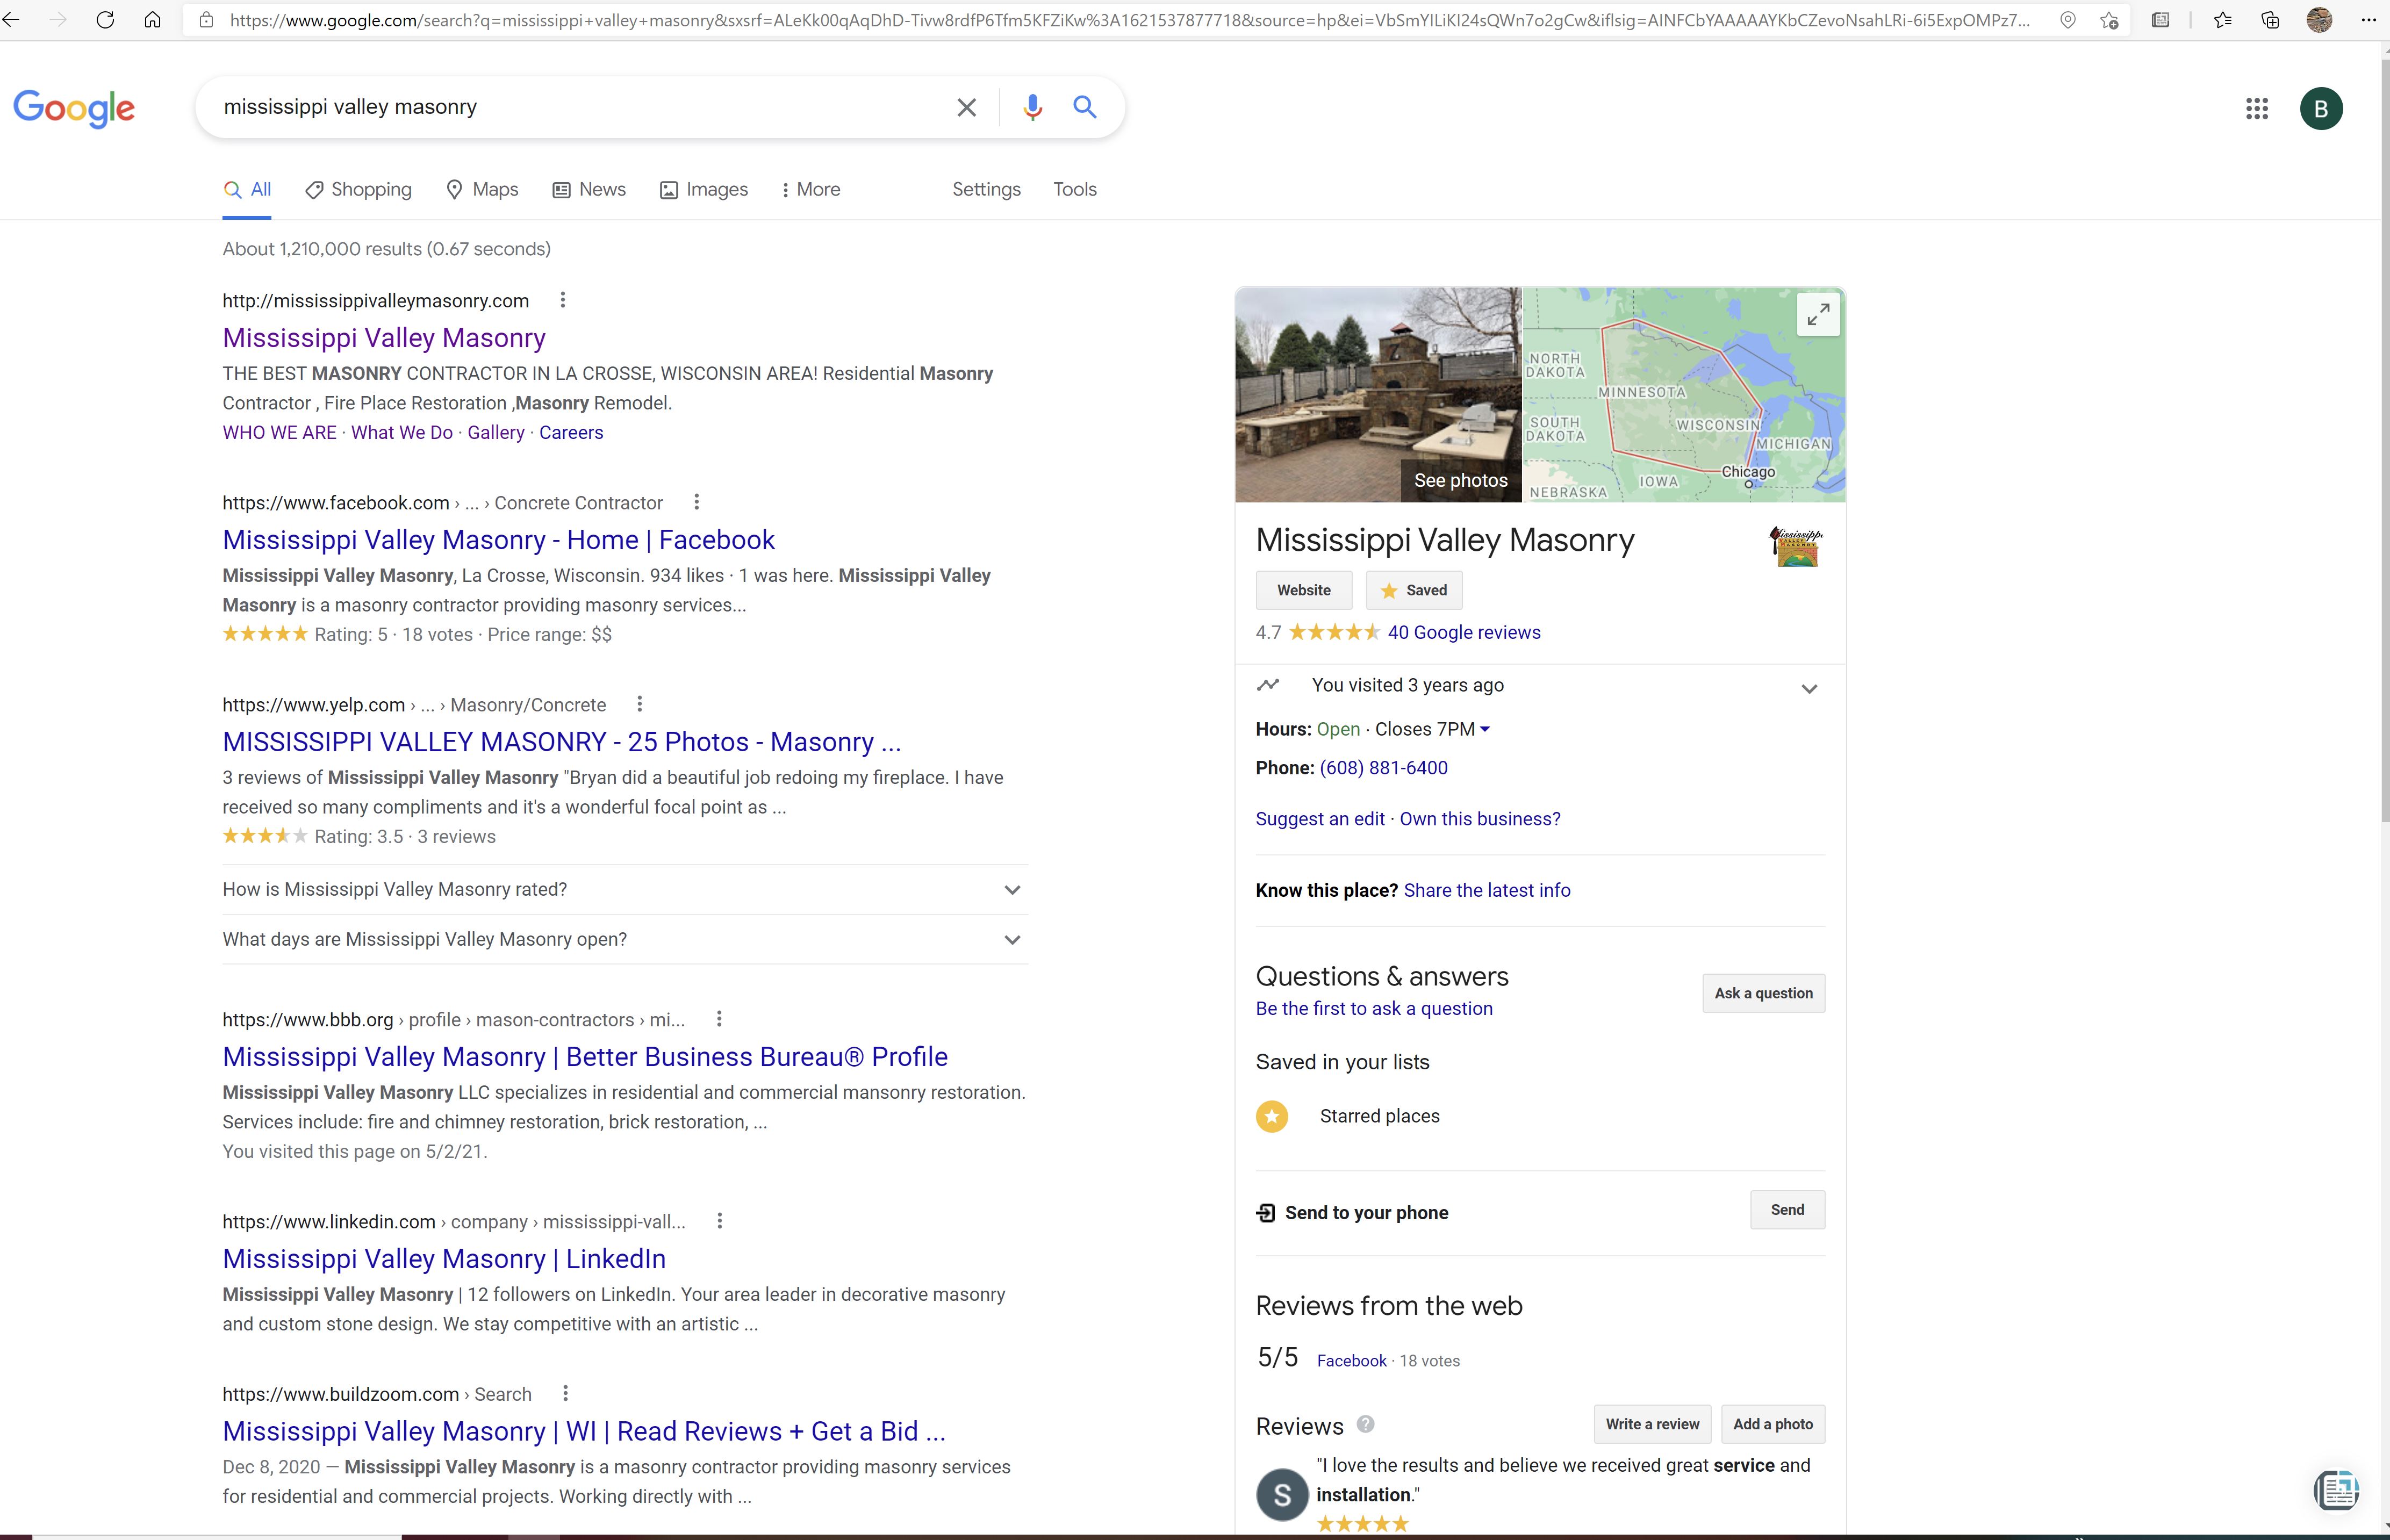Expand the hours dropdown next to Closes 7PM

1485,729
